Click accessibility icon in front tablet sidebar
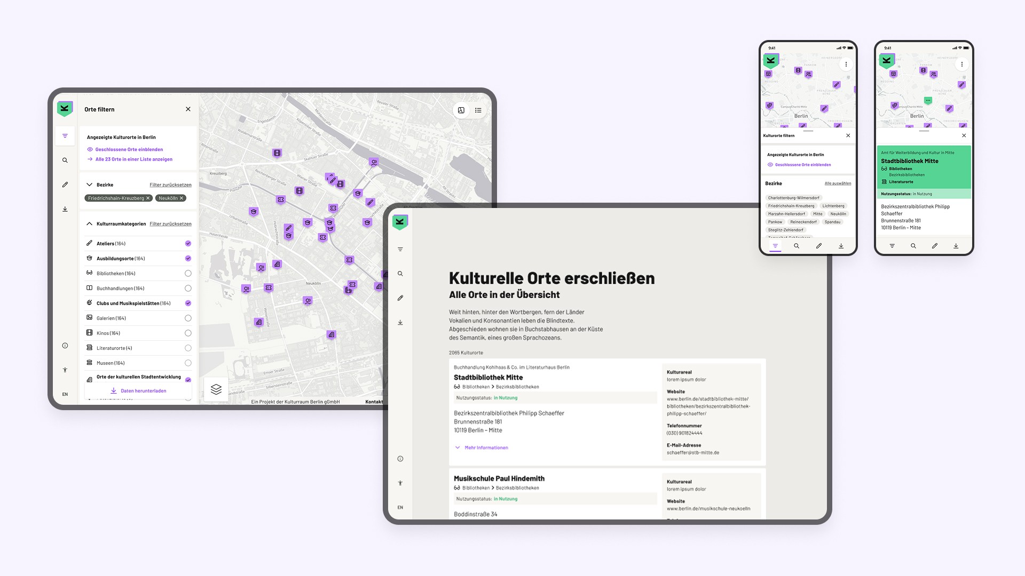1025x576 pixels. point(400,483)
